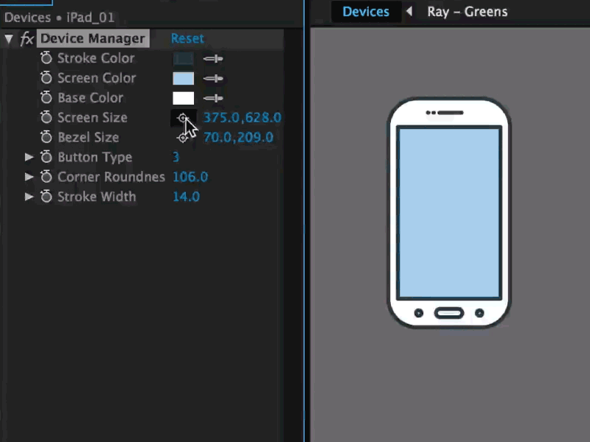Click the parent pick whip for Base Color
Image resolution: width=590 pixels, height=442 pixels.
(213, 97)
